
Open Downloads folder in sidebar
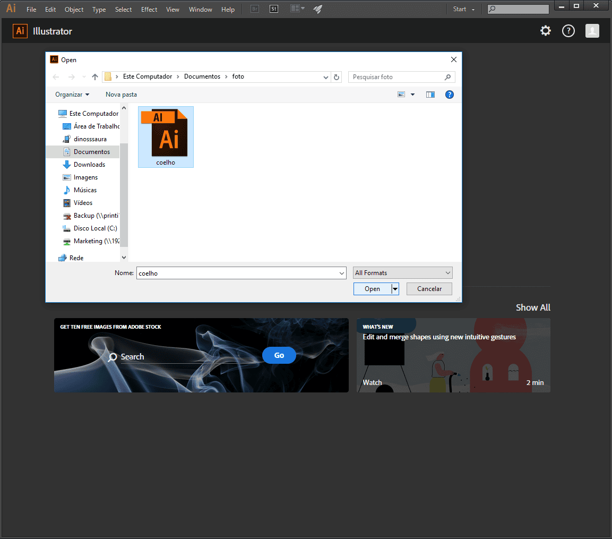(x=84, y=165)
